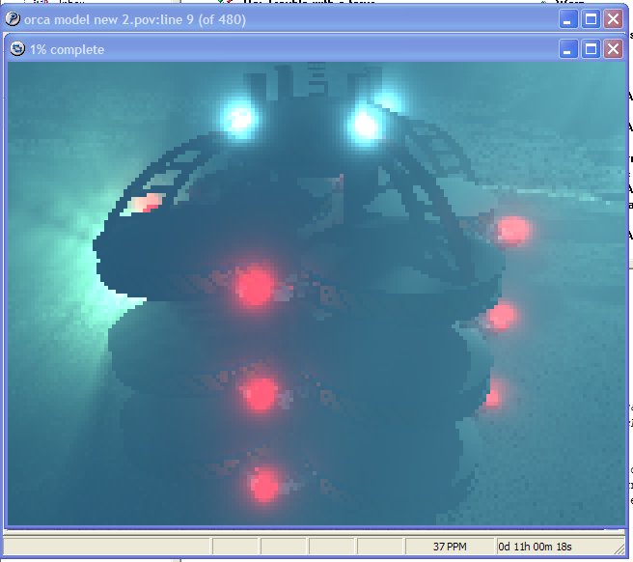Click the bottom center red light in the render
Viewport: 633px width, 562px height.
click(x=263, y=482)
